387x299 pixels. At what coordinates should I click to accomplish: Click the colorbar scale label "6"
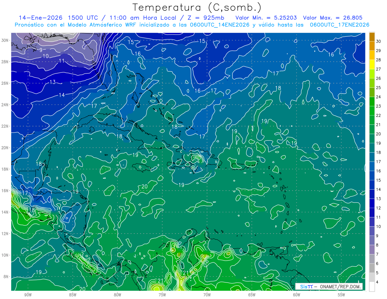click(x=377, y=264)
